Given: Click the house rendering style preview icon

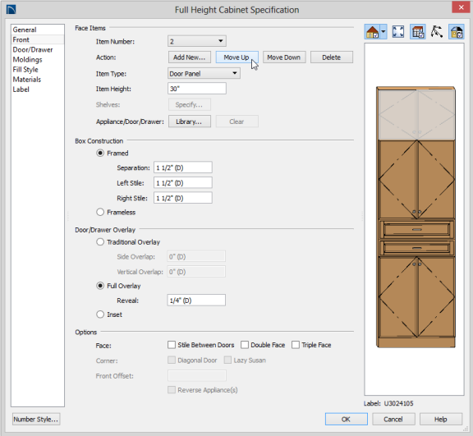Looking at the screenshot, I should pos(372,32).
